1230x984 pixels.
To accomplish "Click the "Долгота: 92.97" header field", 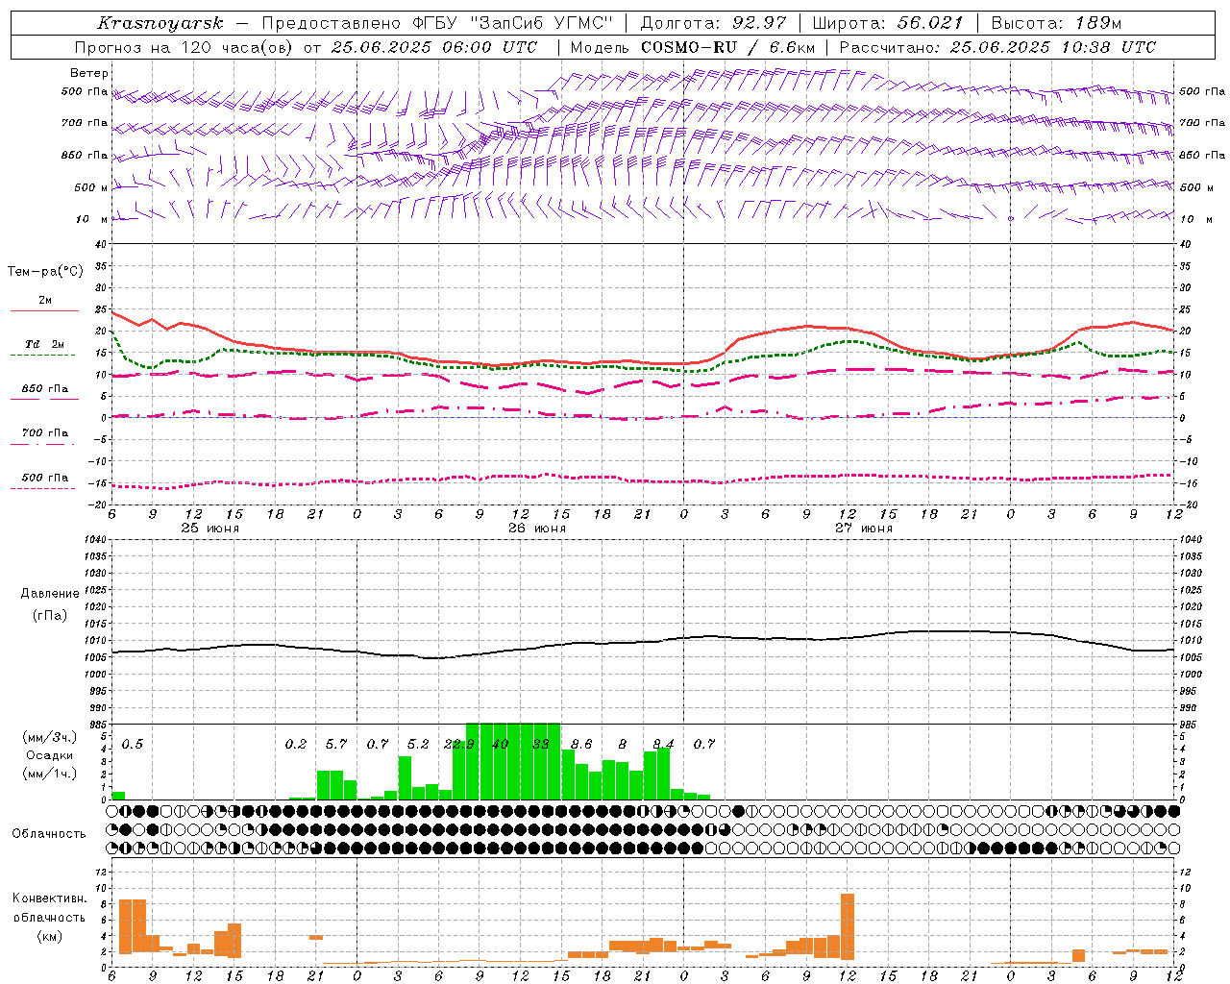I will [x=713, y=23].
